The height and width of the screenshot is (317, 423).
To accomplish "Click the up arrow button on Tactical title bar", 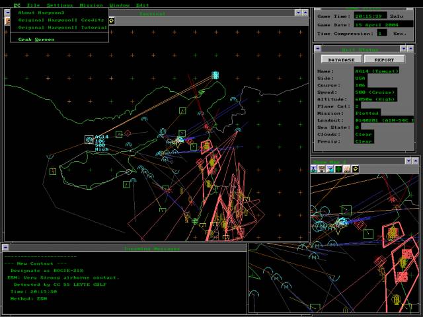I will pyautogui.click(x=305, y=13).
